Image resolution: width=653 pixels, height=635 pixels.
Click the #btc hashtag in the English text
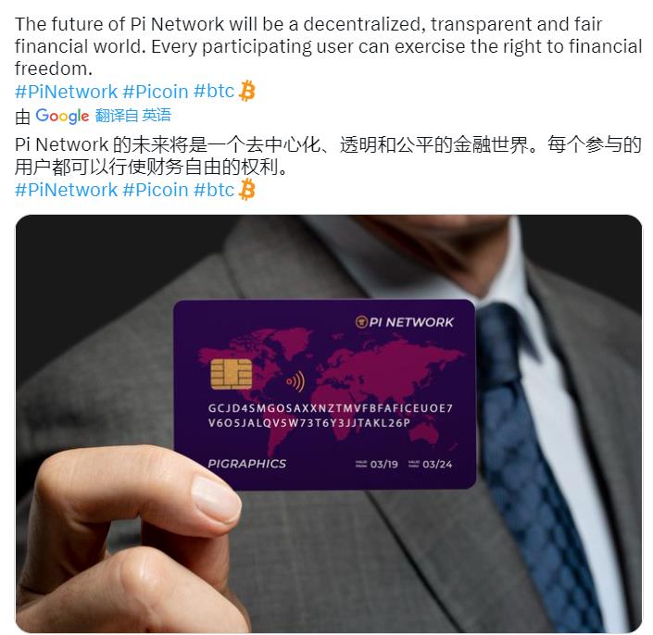point(214,91)
